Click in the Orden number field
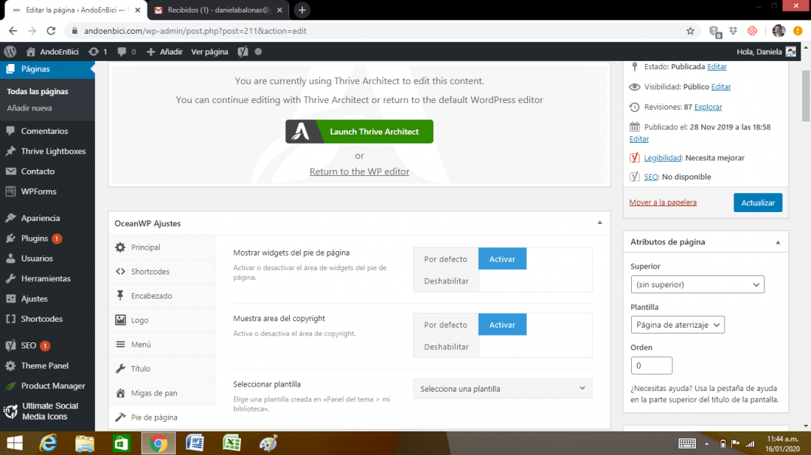This screenshot has width=811, height=455. click(651, 366)
